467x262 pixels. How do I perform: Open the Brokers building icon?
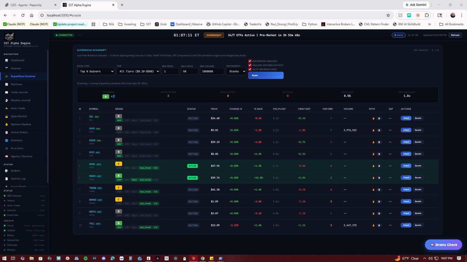click(6, 171)
